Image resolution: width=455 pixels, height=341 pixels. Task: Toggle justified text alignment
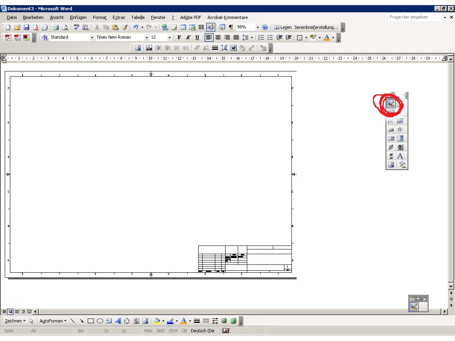[x=236, y=37]
